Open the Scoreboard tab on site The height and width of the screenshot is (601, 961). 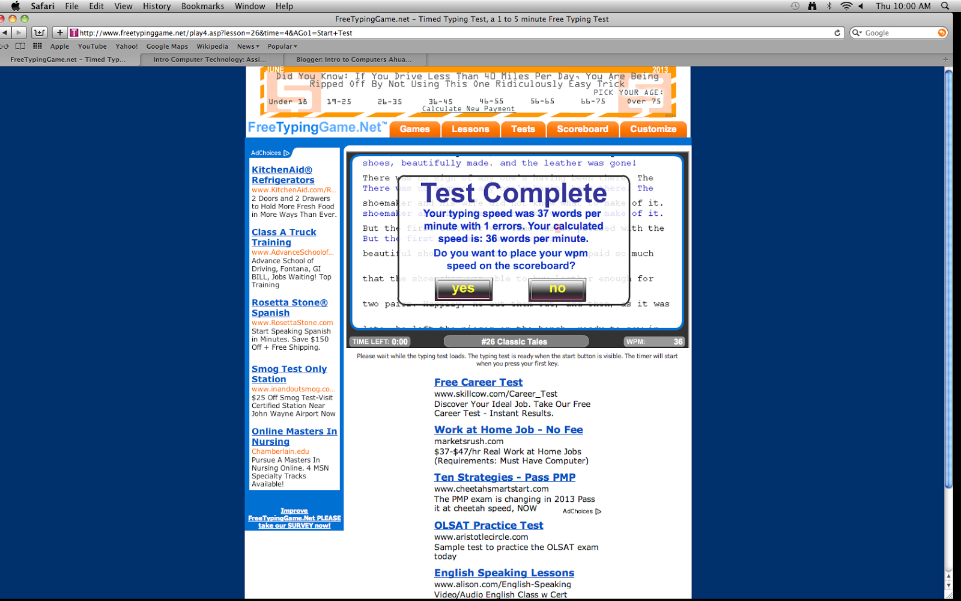pos(582,129)
